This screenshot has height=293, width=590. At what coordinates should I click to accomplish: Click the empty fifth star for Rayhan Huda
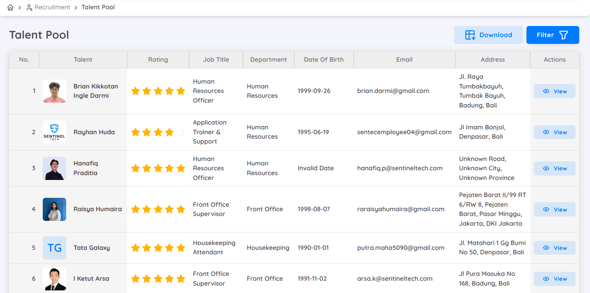(181, 132)
